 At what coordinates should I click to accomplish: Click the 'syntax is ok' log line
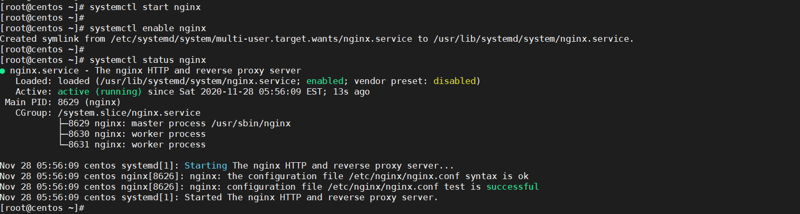[264, 176]
